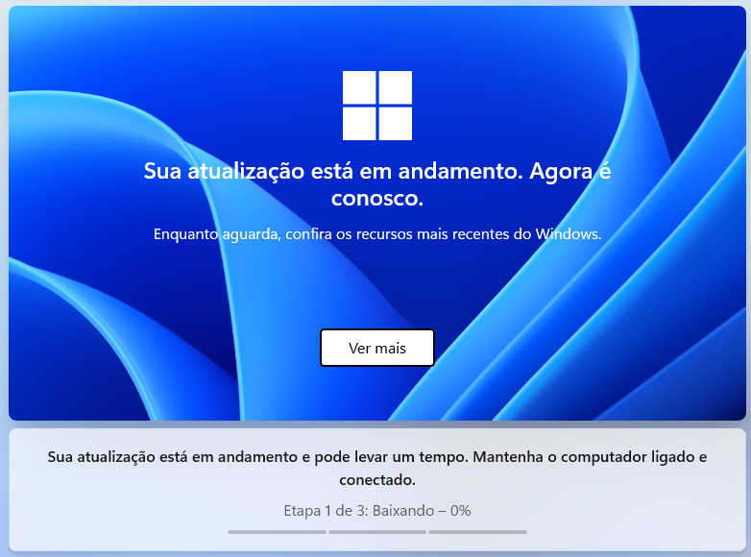Click the word Baixando in status line
751x557 pixels.
pyautogui.click(x=403, y=511)
